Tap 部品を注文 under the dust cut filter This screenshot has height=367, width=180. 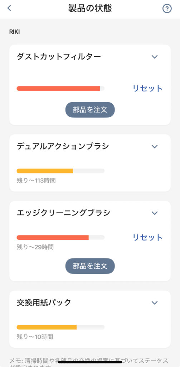coord(90,110)
